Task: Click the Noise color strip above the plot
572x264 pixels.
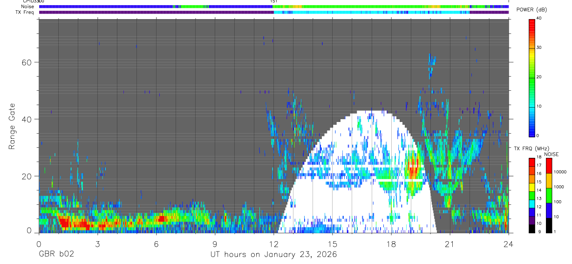Action: pos(274,7)
